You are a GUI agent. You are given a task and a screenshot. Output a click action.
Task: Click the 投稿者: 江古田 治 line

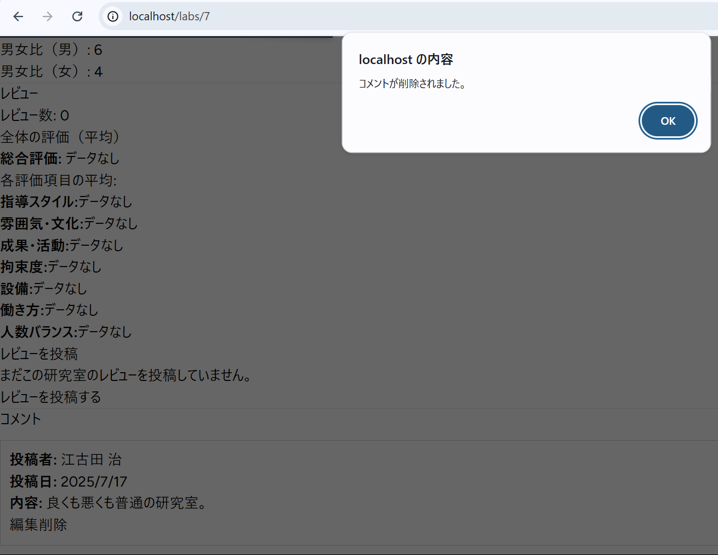pos(66,460)
